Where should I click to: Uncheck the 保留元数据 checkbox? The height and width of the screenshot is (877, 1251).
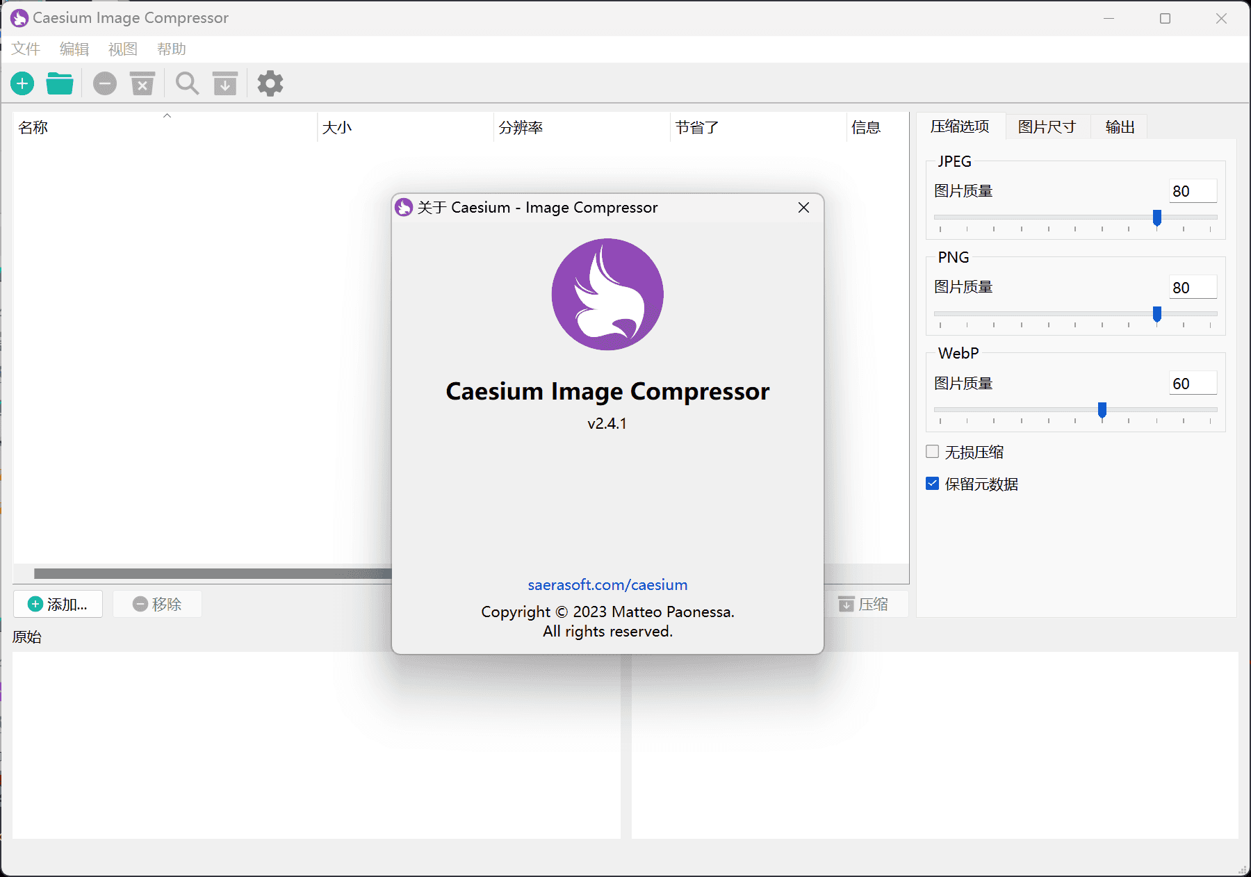coord(933,484)
